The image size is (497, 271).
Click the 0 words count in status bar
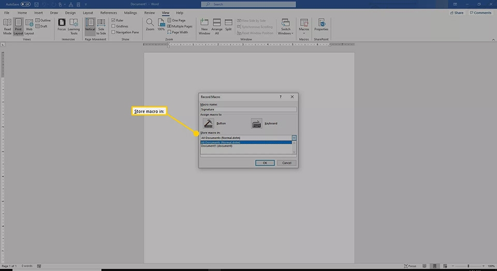click(x=27, y=266)
